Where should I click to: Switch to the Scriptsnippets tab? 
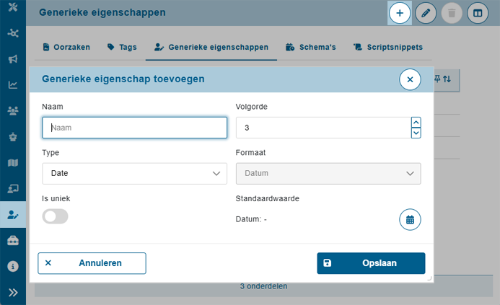pyautogui.click(x=387, y=47)
